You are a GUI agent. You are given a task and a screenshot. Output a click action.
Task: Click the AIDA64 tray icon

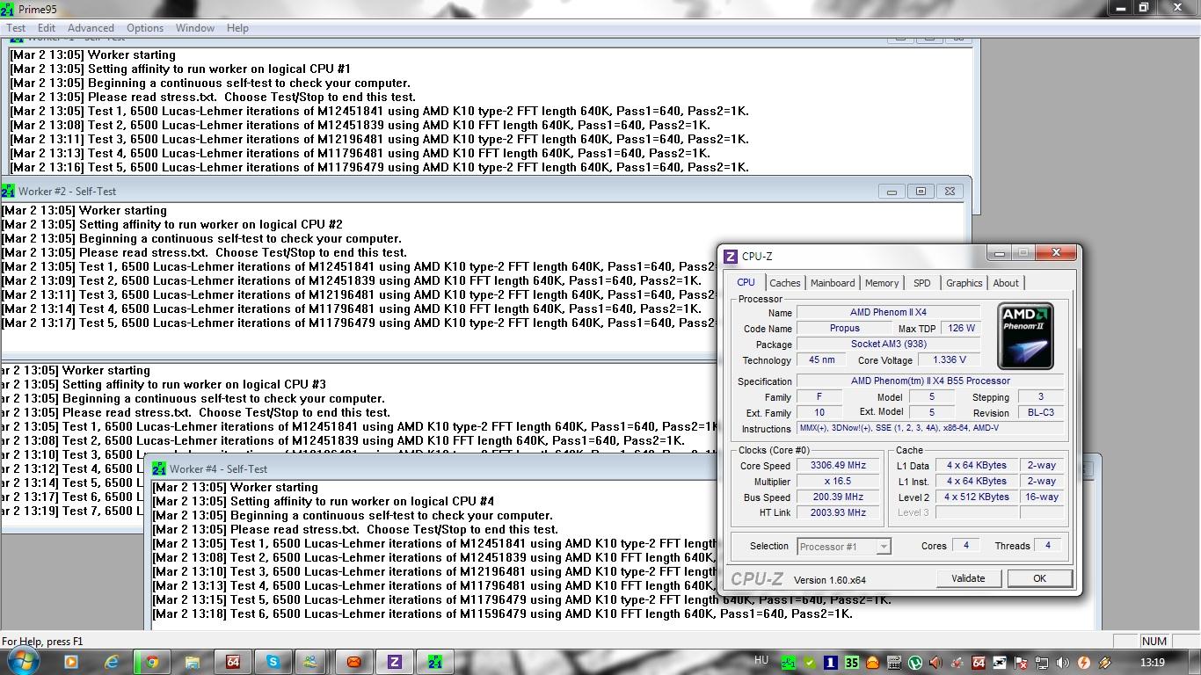coord(979,663)
